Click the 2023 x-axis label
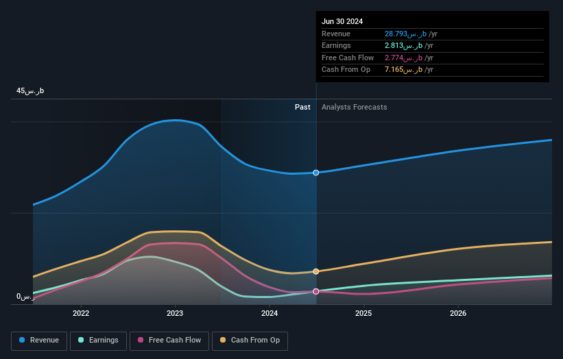The width and height of the screenshot is (563, 359). (x=175, y=314)
